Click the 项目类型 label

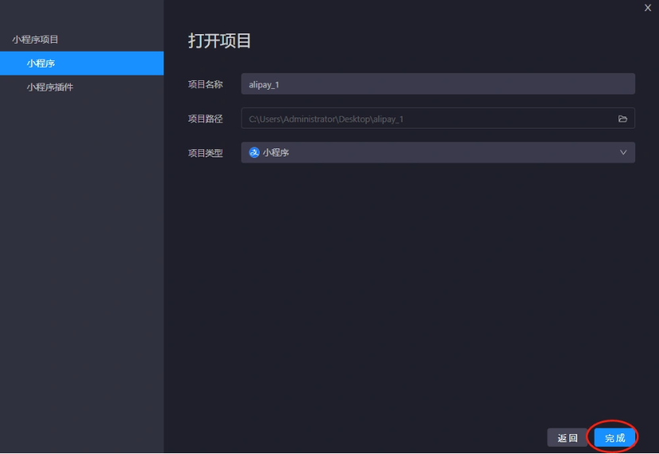tap(205, 153)
